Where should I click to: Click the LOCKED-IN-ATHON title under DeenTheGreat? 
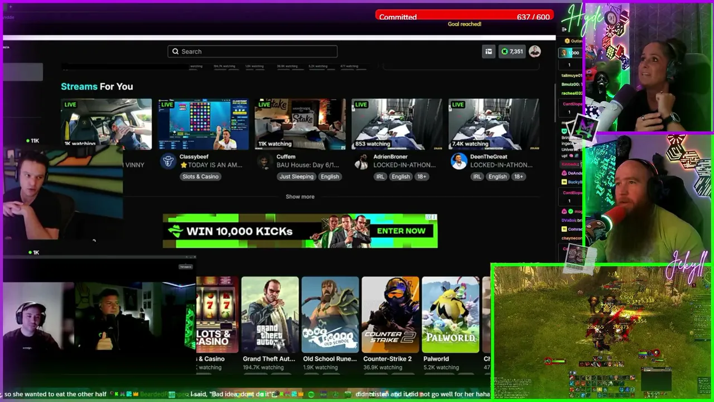coord(501,165)
